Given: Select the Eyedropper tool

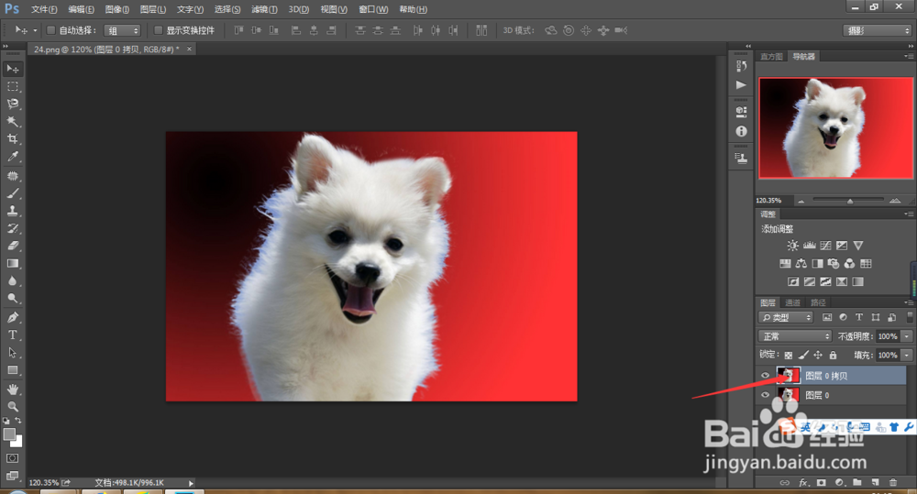Looking at the screenshot, I should [x=13, y=157].
